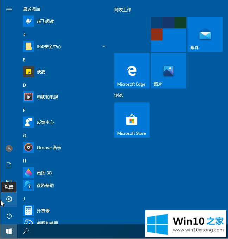
Task: Open the Documents icon in sidebar
Action: coord(9,165)
